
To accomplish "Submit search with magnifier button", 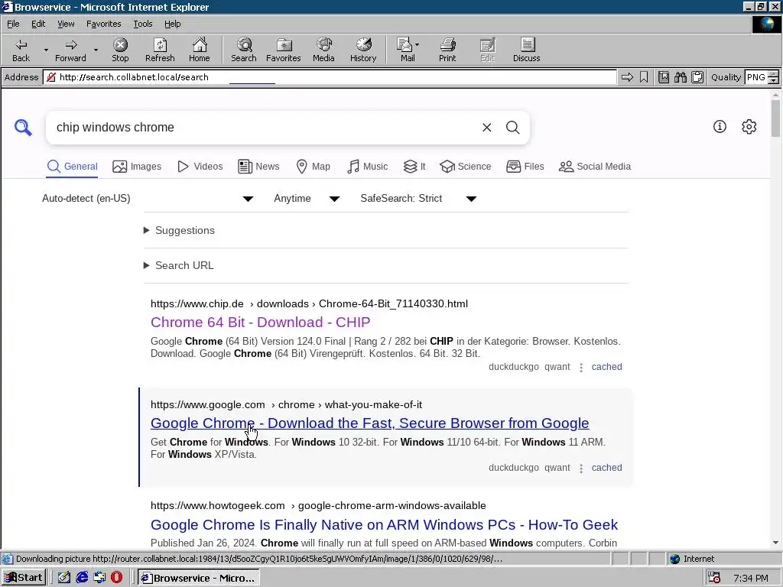I will pyautogui.click(x=513, y=128).
